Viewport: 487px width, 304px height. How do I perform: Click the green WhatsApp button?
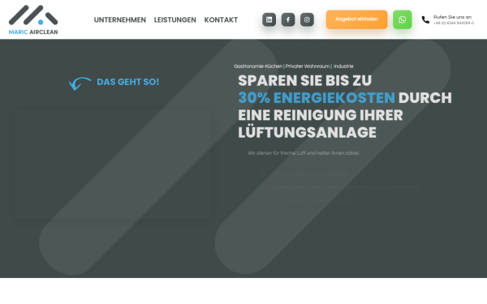click(403, 19)
